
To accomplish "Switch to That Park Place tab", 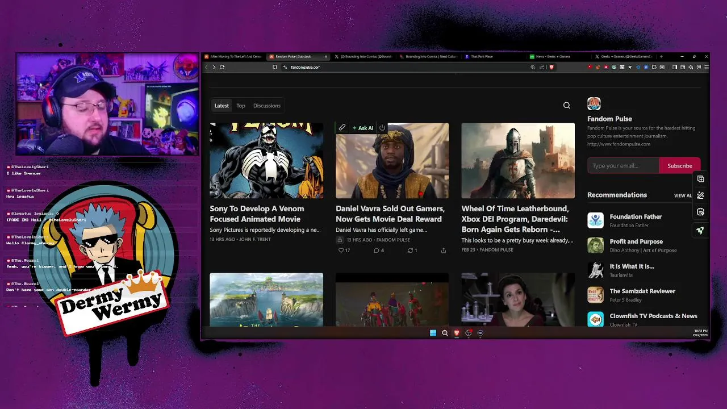I will (492, 56).
